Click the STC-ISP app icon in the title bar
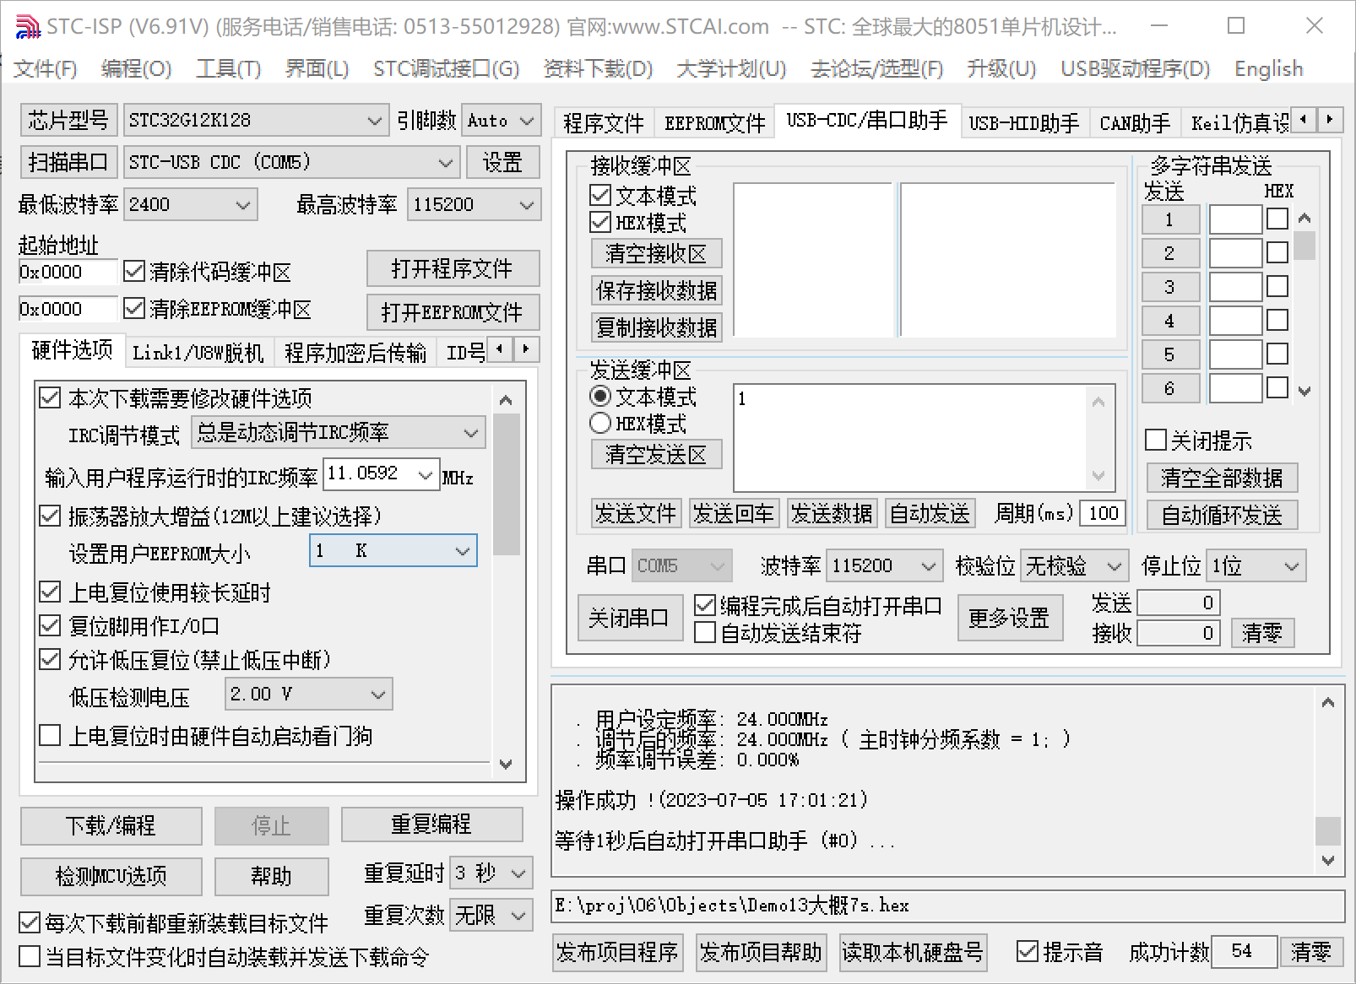This screenshot has width=1356, height=984. (27, 27)
